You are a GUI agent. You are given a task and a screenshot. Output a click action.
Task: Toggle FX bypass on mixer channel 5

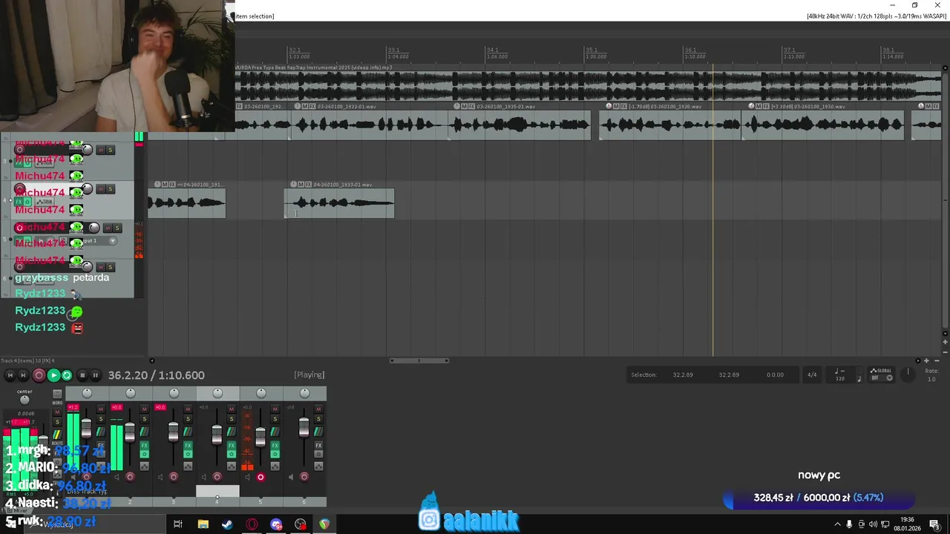(275, 454)
